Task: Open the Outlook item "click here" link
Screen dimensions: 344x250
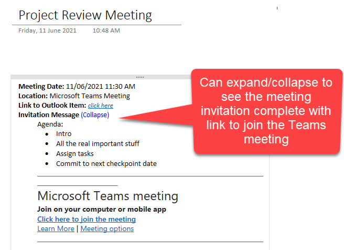Action: click(100, 106)
